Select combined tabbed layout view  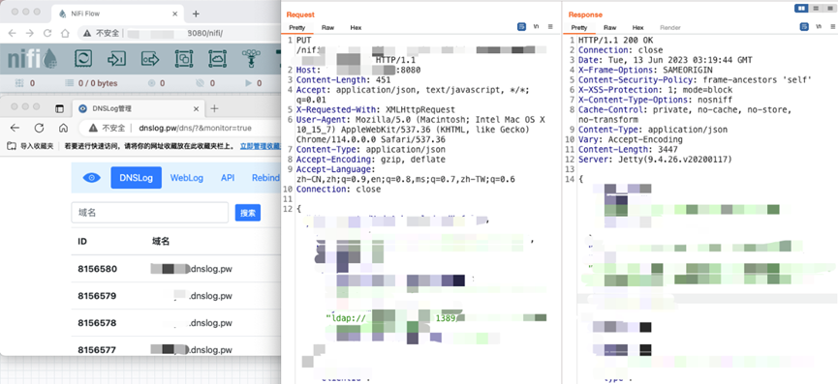(x=829, y=8)
